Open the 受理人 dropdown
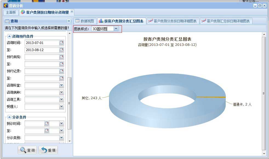The width and height of the screenshot is (269, 159). click(62, 107)
